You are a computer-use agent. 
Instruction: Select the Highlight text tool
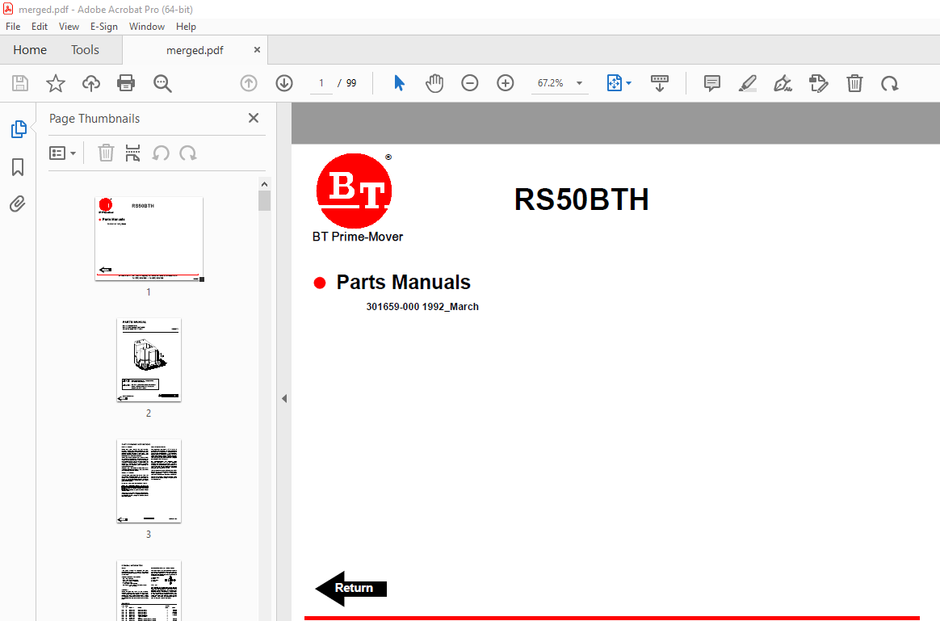(748, 83)
